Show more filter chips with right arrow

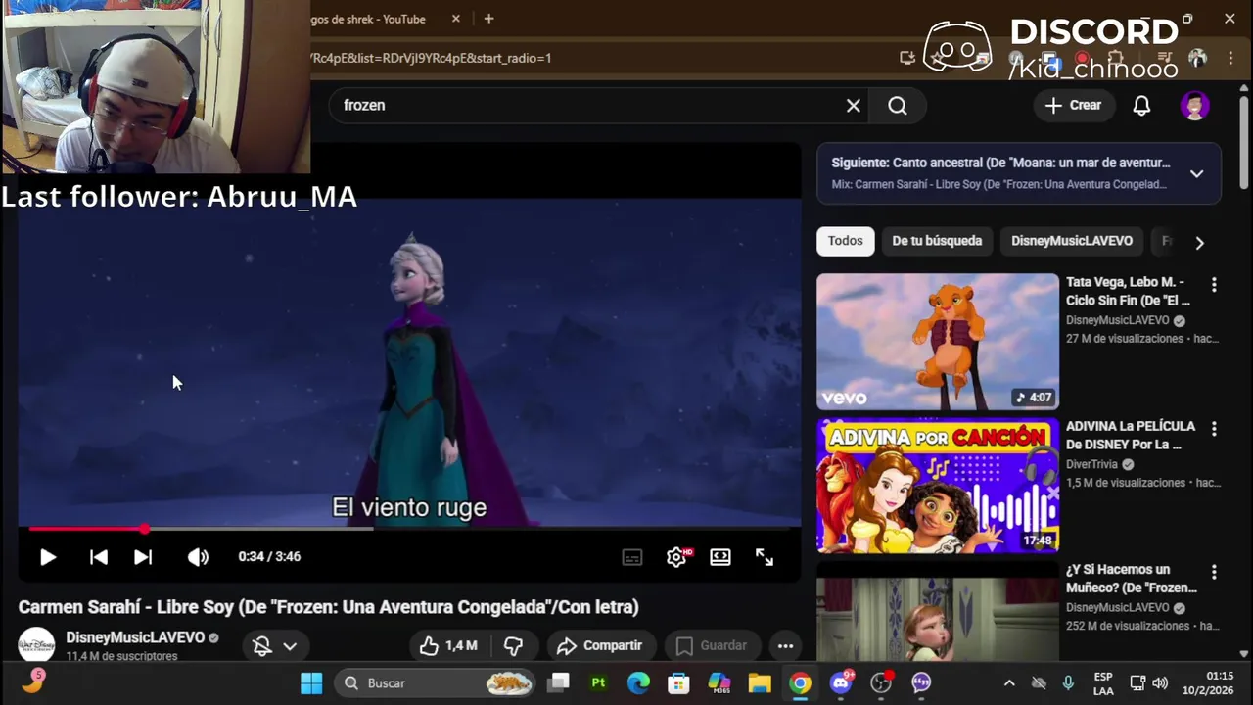(1199, 242)
